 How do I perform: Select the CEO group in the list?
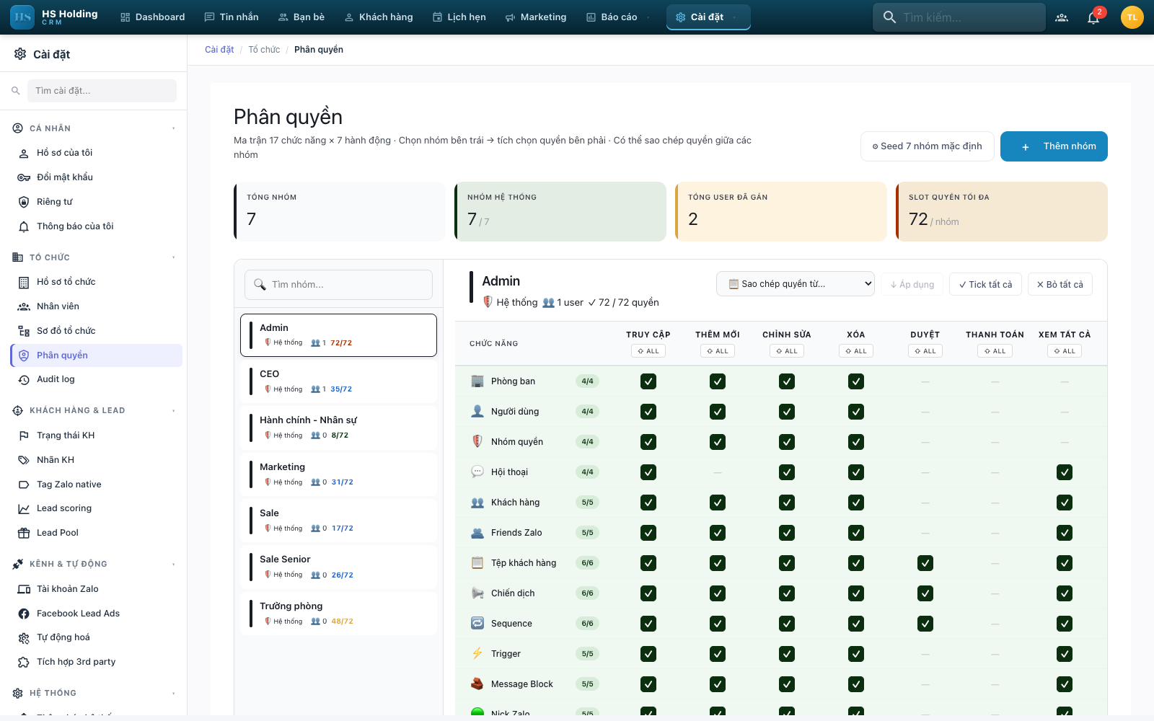tap(339, 381)
